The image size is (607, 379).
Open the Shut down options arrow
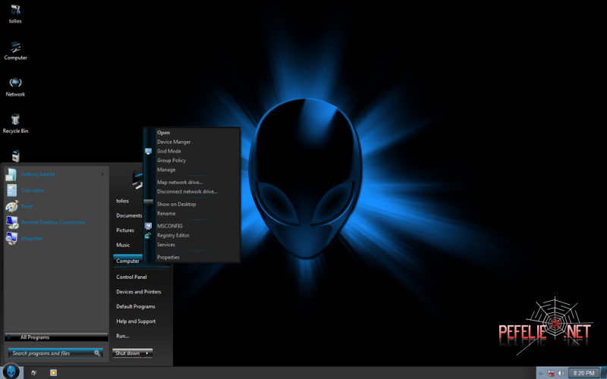point(147,353)
